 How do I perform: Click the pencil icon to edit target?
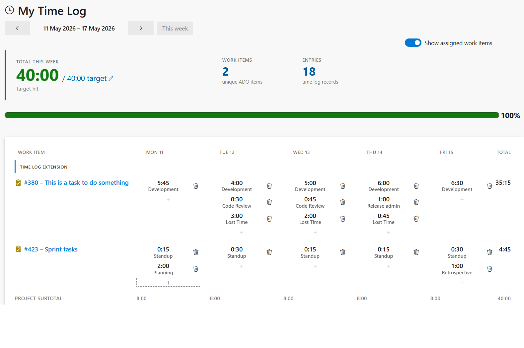click(x=111, y=79)
